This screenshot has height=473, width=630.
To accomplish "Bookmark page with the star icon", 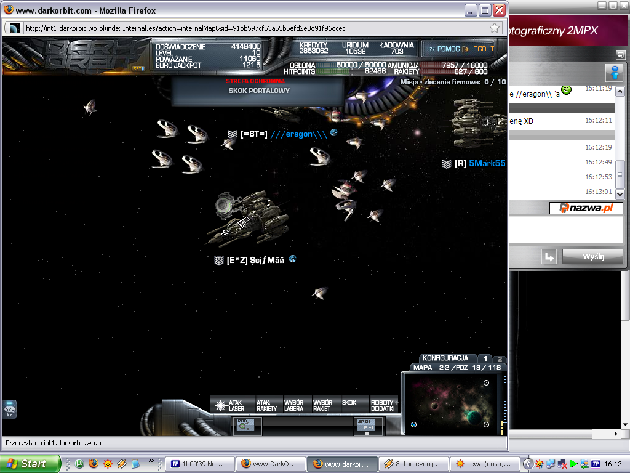I will [x=495, y=28].
